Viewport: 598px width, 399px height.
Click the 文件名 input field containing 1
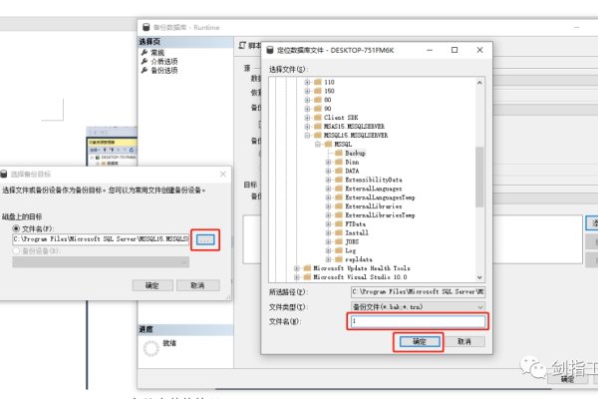(x=418, y=321)
